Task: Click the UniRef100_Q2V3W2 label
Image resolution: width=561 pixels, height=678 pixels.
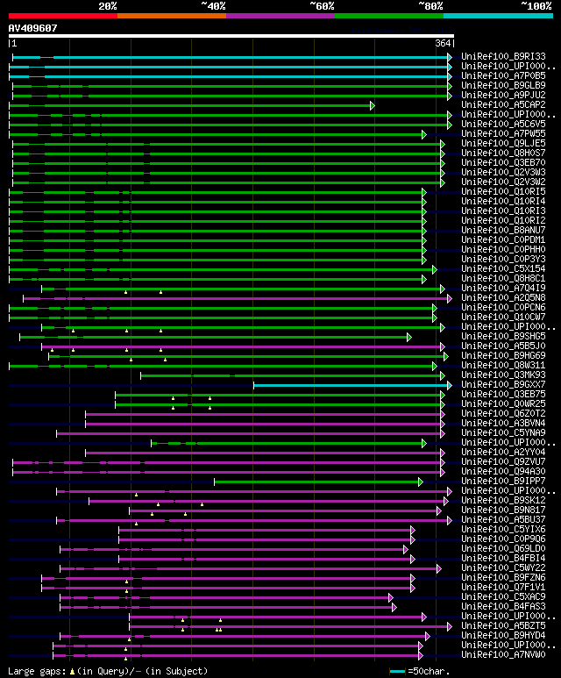Action: [x=503, y=182]
